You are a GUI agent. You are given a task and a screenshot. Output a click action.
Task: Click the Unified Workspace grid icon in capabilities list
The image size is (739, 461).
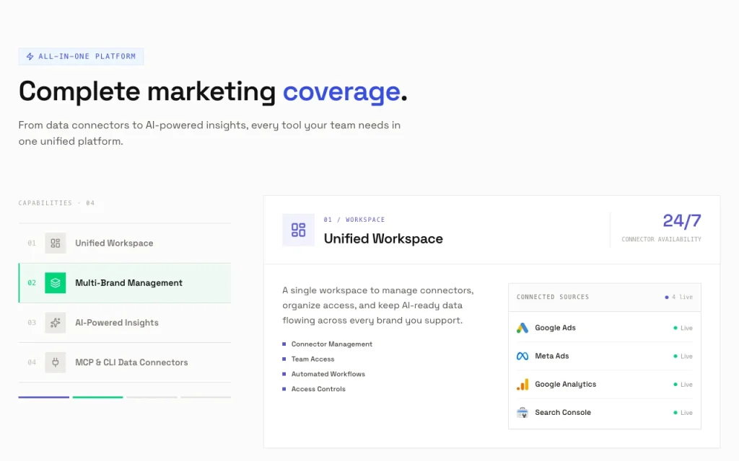pos(55,243)
